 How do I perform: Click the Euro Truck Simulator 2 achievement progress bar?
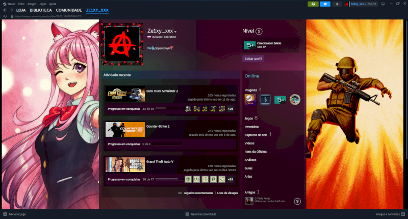click(x=170, y=109)
